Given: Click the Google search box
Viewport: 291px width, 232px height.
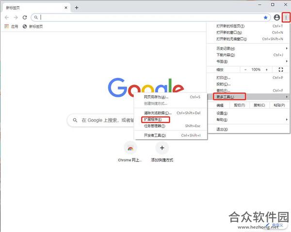Looking at the screenshot, I should pyautogui.click(x=100, y=120).
